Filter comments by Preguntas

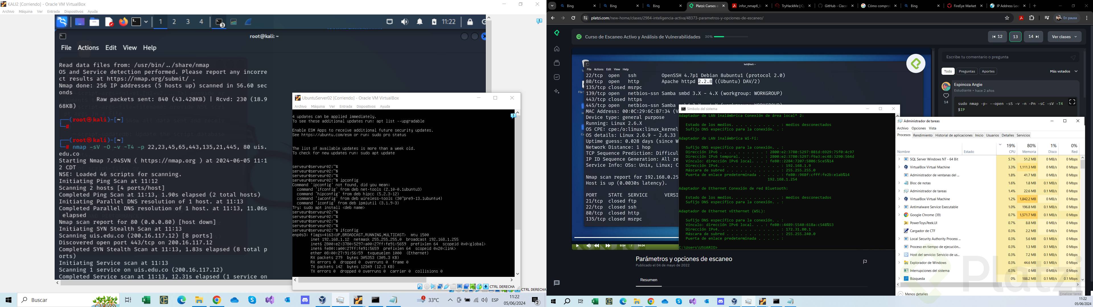[967, 71]
